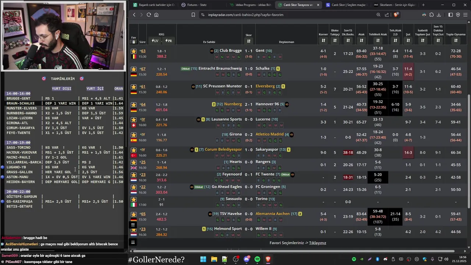
Task: Toggle favorite star on SC Preussen Munster row
Action: [x=134, y=87]
